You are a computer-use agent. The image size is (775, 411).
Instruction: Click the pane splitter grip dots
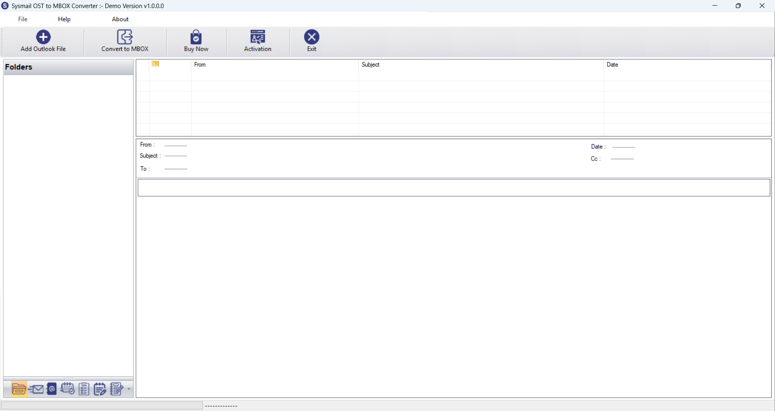69,378
